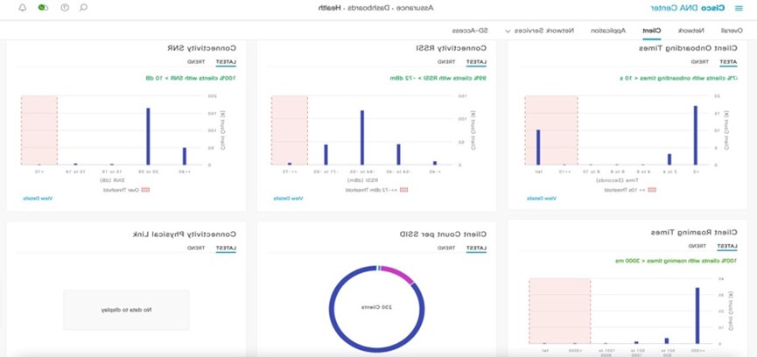Toggle Trend view in Connectivity RSSI
Viewport: 757px width, 357px height.
point(447,62)
